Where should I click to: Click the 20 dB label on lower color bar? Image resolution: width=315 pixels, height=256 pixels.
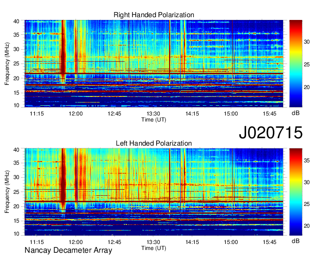[x=307, y=226]
